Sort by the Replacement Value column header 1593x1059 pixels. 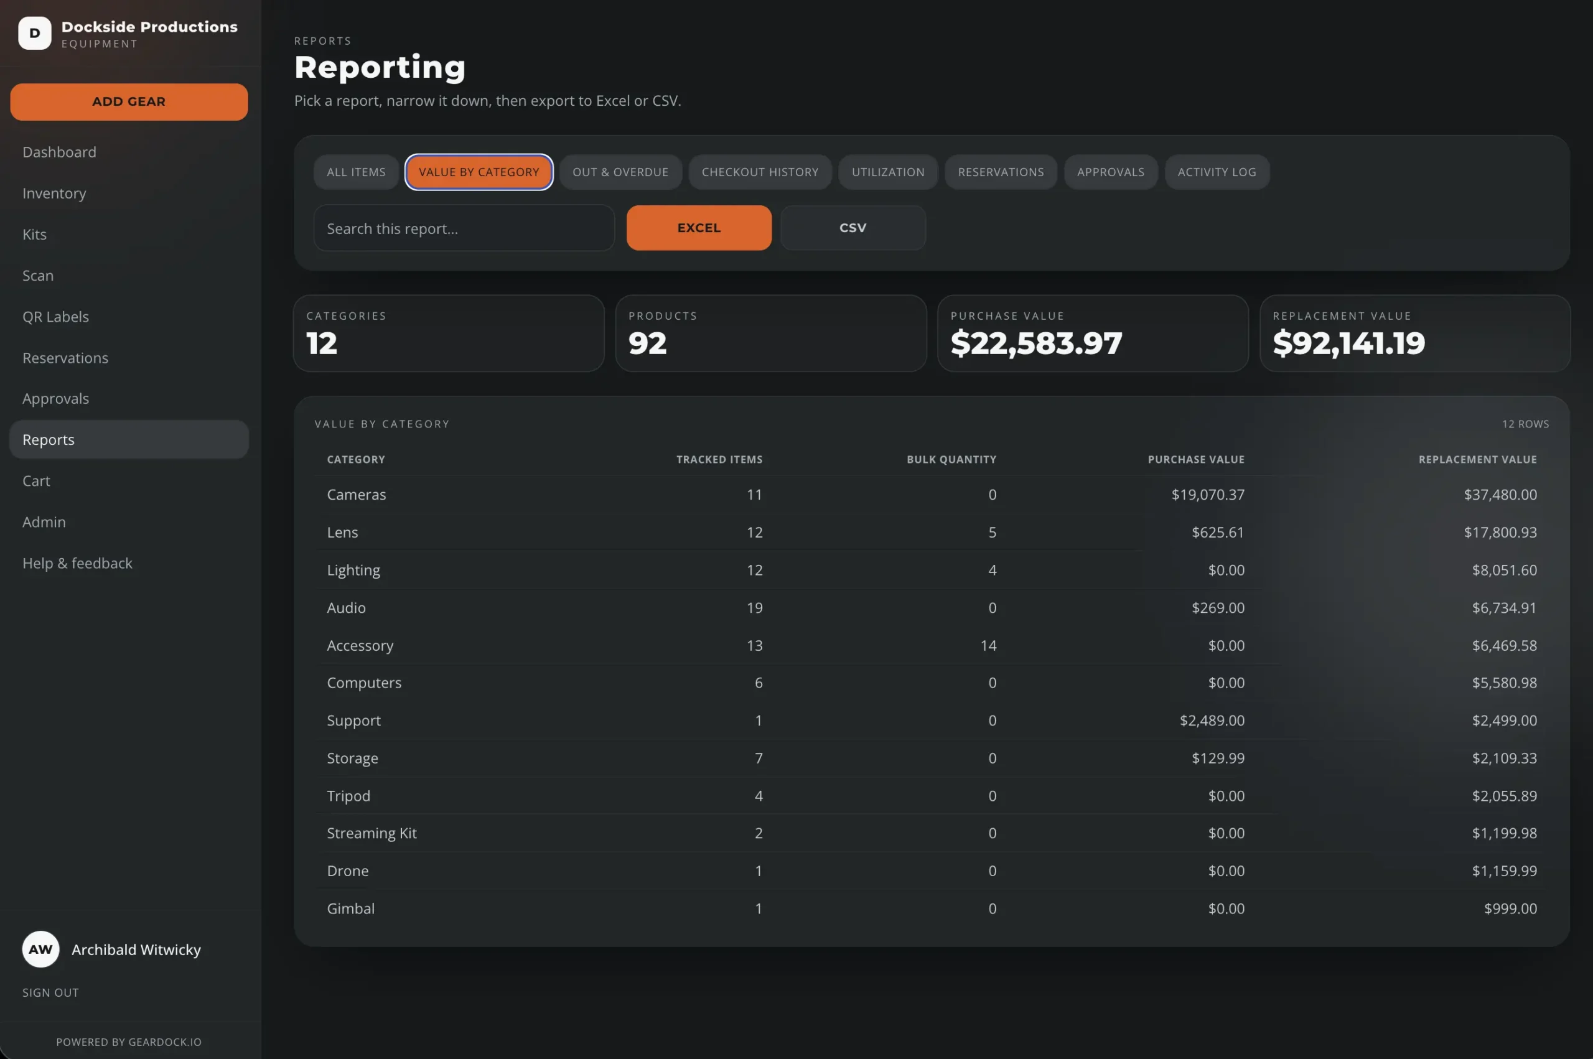click(1477, 459)
